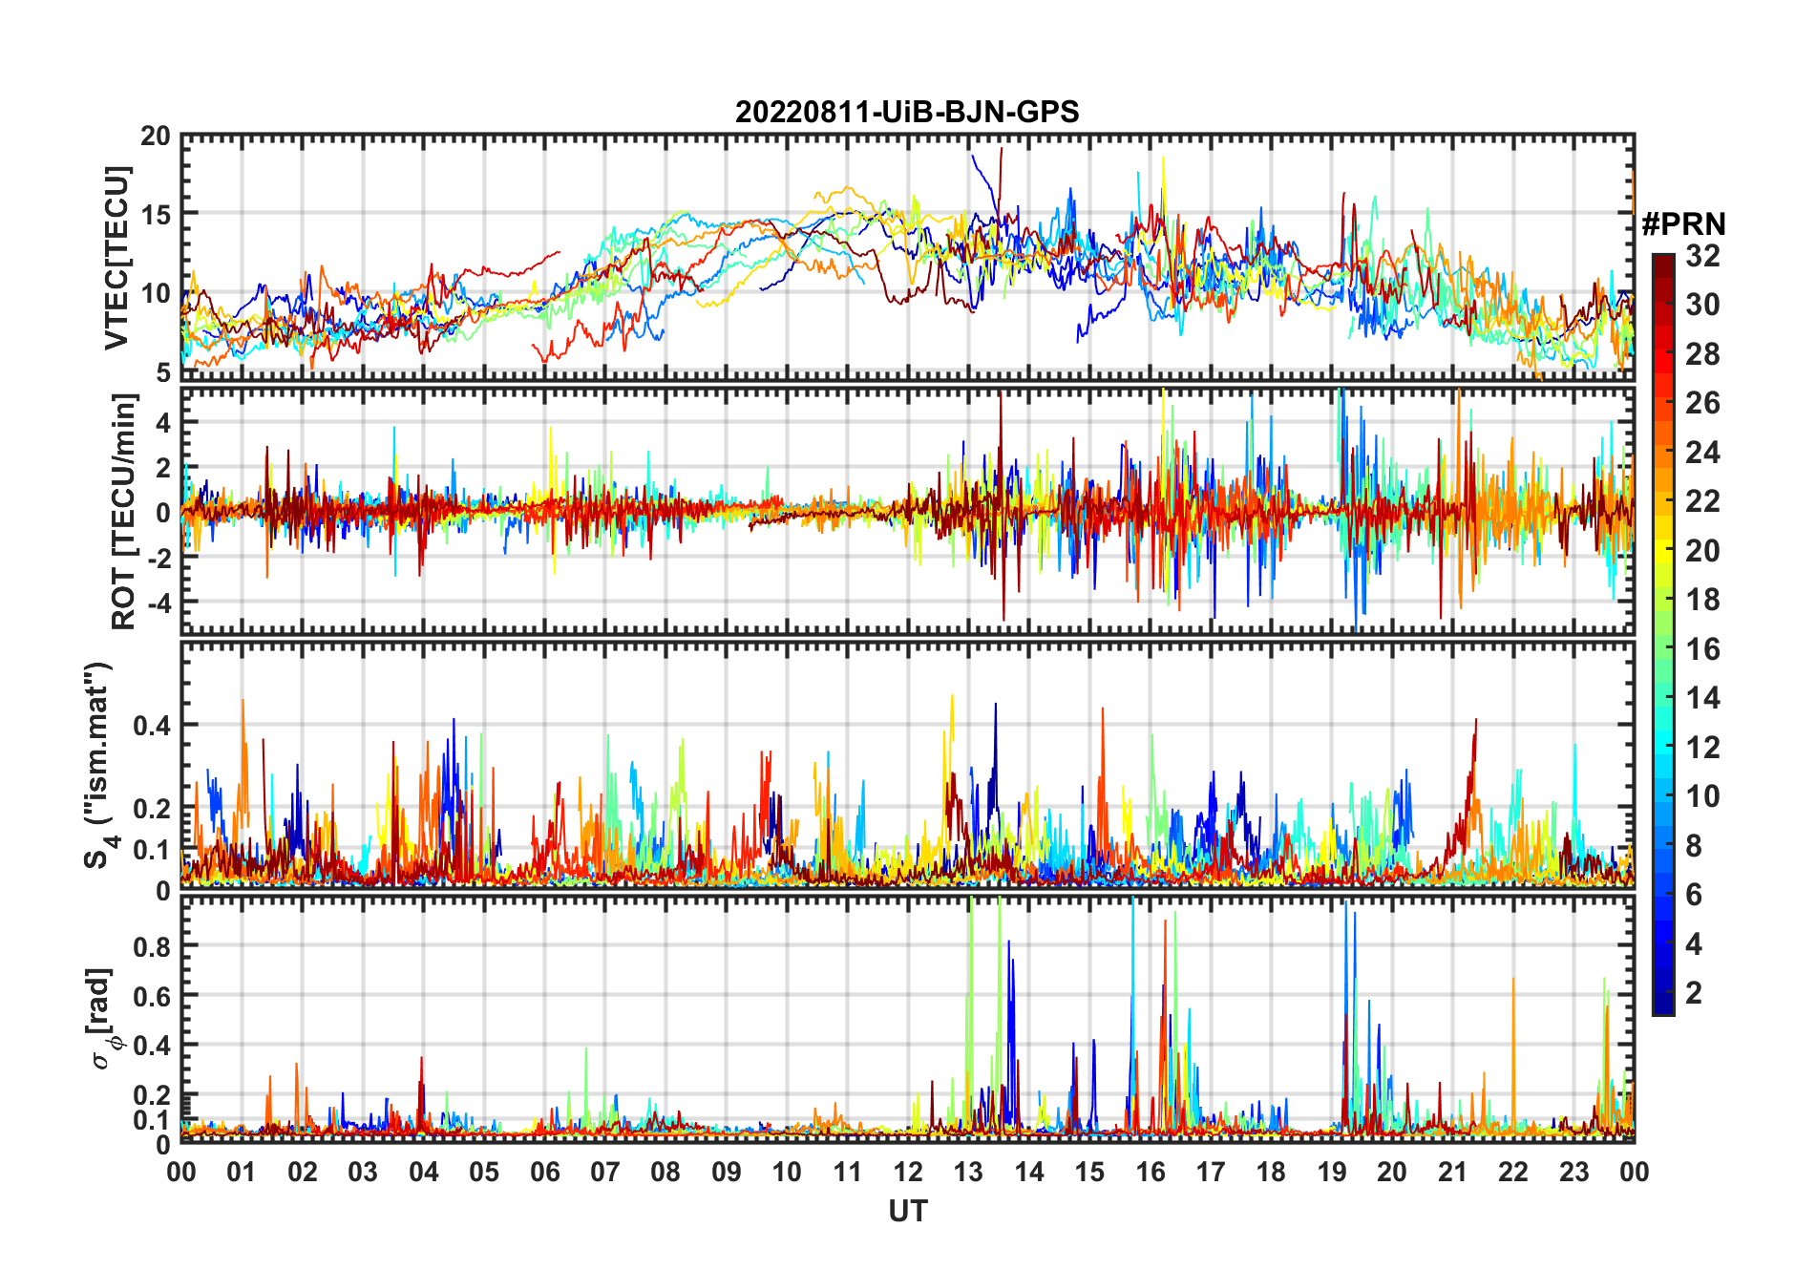Click colorbar tick label 32
Image resolution: width=1816 pixels, height=1270 pixels.
(x=1702, y=255)
